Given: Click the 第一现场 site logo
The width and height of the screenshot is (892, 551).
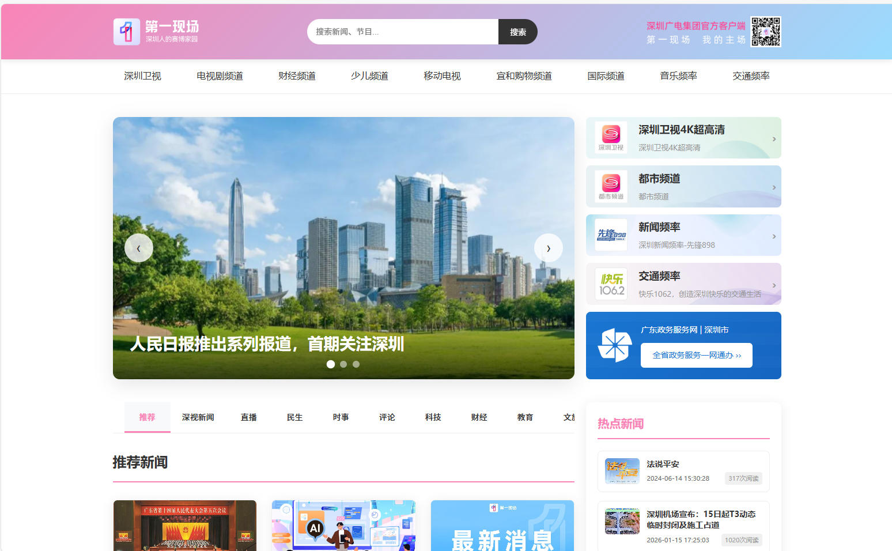Looking at the screenshot, I should (x=127, y=32).
